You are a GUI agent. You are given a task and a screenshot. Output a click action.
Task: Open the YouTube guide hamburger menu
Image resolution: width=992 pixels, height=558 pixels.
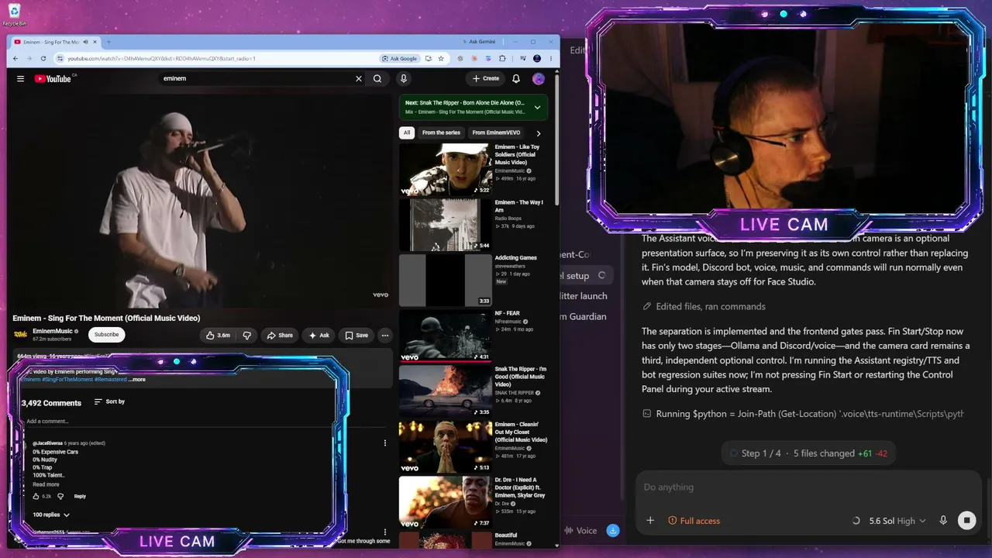(x=20, y=78)
